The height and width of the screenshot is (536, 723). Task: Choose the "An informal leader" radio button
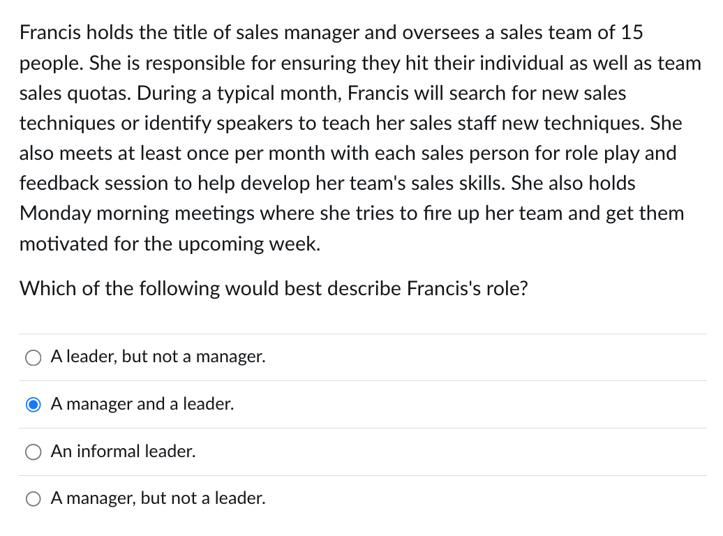coord(33,452)
